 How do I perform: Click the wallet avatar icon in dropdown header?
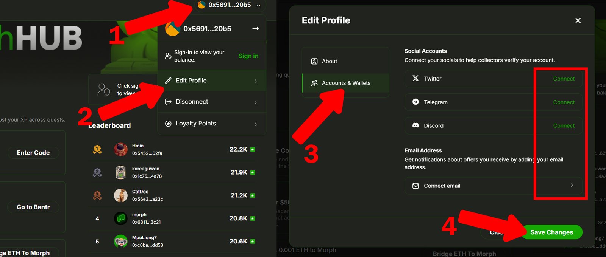(x=172, y=29)
